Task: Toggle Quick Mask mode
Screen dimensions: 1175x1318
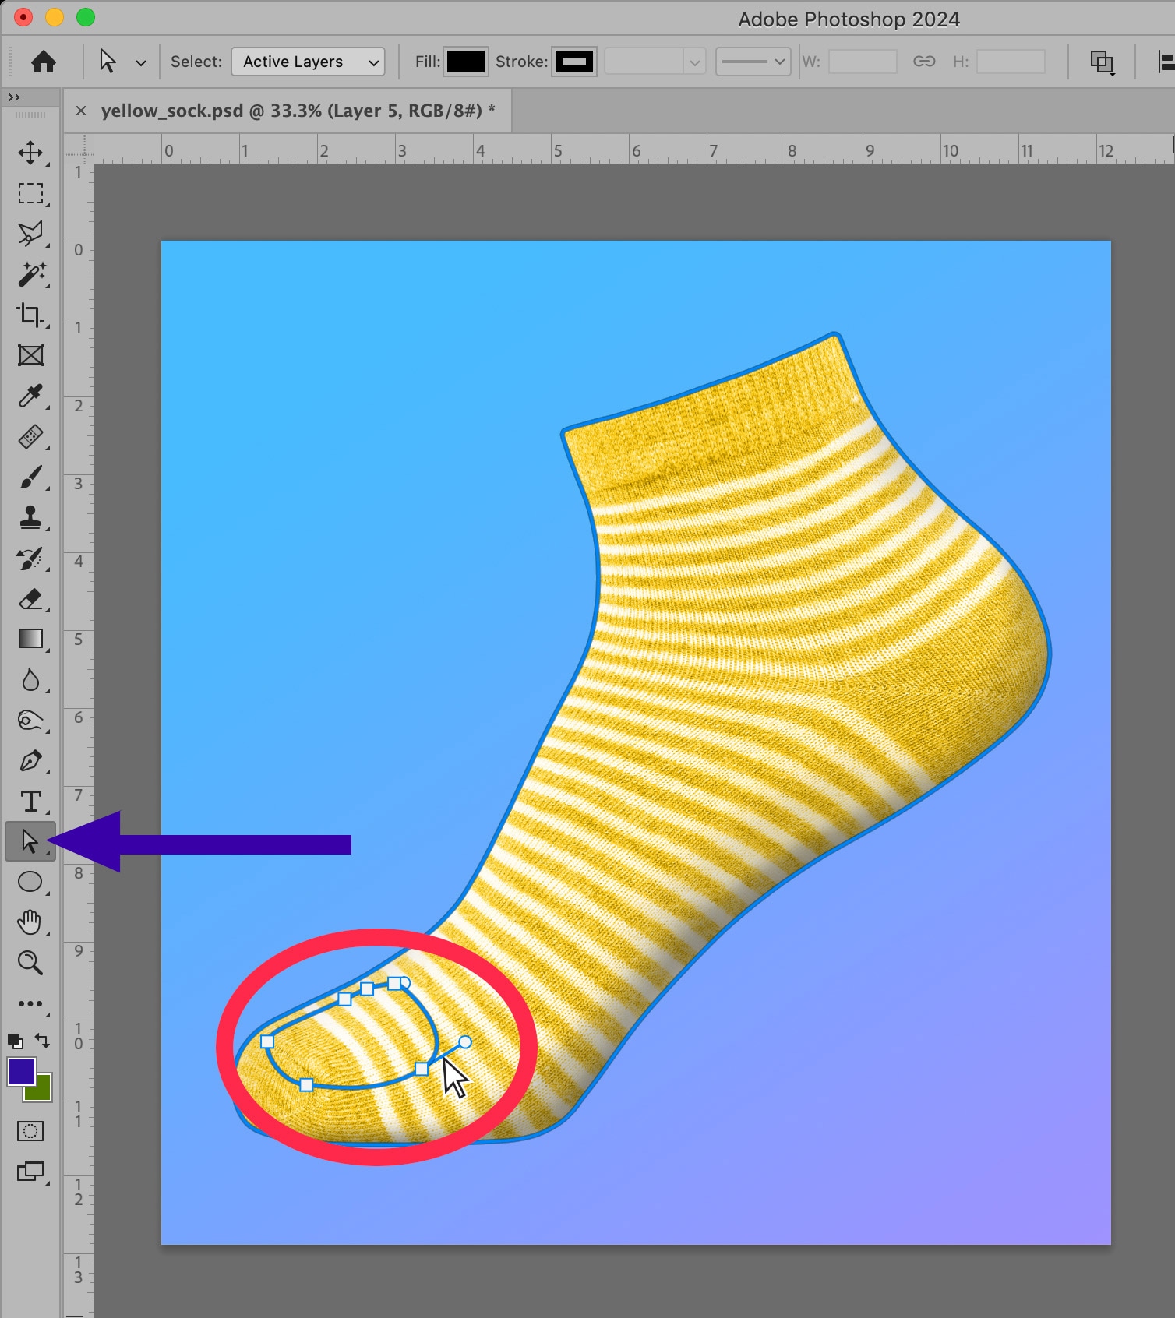Action: point(30,1131)
